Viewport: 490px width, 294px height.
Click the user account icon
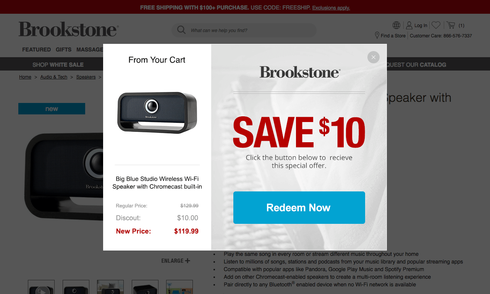click(x=409, y=26)
